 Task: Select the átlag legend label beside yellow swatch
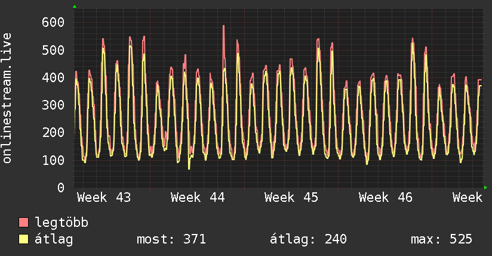54,239
